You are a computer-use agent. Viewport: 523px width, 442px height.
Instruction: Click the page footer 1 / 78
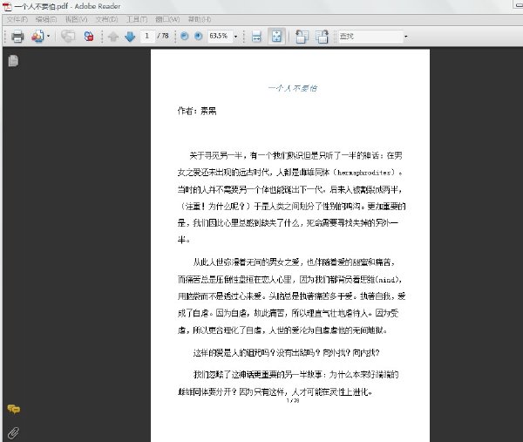click(x=293, y=400)
